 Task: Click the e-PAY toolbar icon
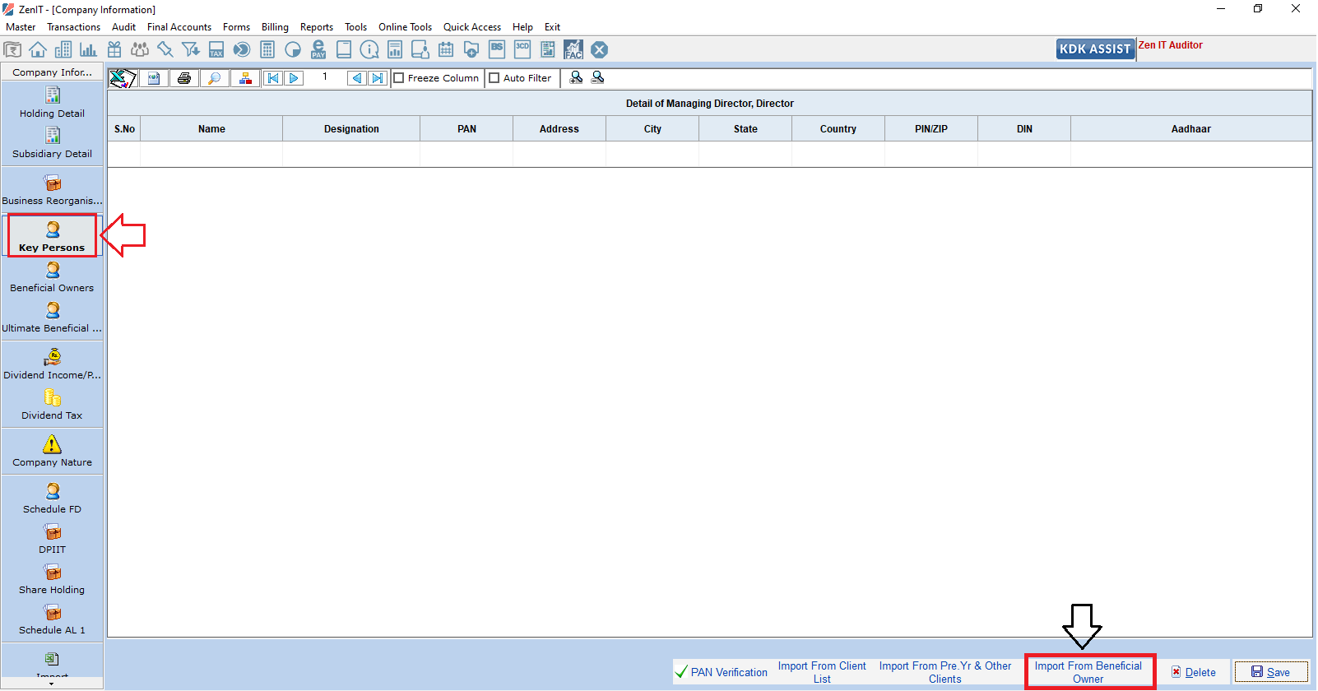pos(318,49)
